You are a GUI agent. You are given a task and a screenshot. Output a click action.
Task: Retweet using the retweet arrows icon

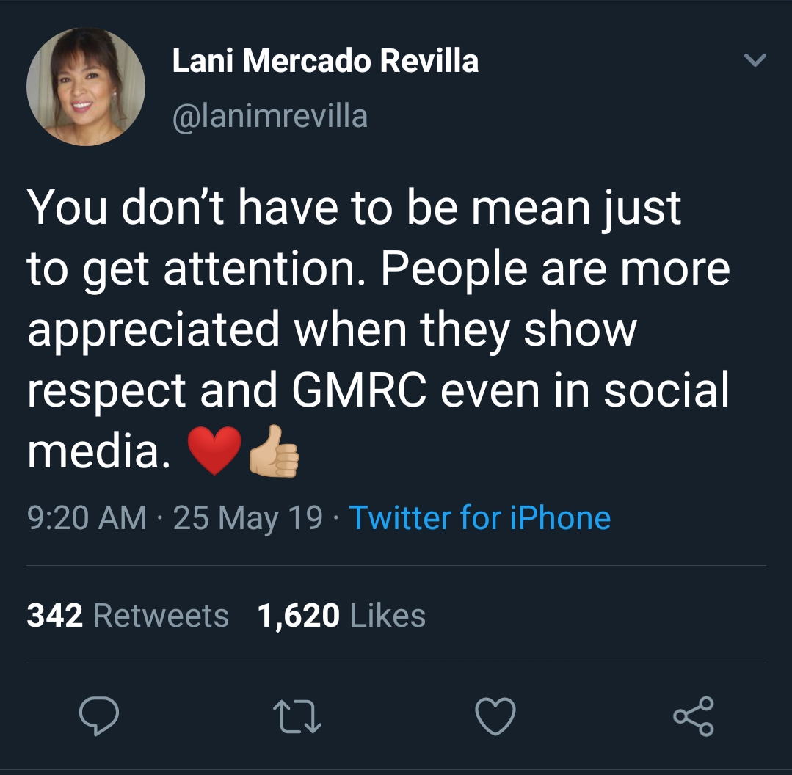click(x=297, y=716)
